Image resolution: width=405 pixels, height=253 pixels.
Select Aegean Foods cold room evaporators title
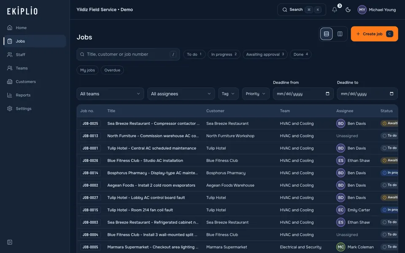coord(151,186)
